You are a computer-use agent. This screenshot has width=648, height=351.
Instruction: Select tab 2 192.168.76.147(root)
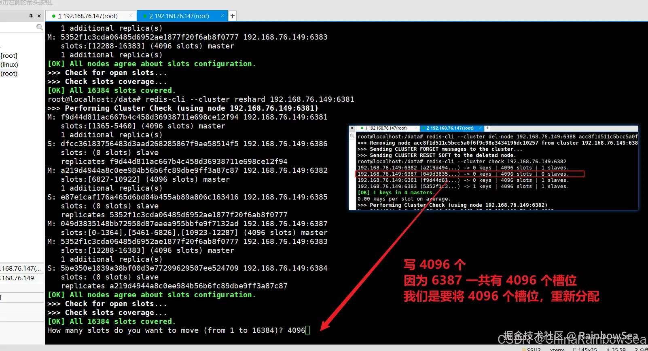(179, 16)
